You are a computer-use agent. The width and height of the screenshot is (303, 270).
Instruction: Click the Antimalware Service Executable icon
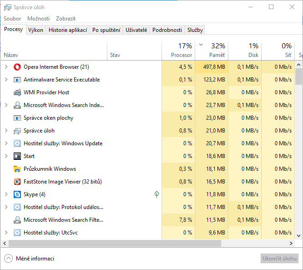point(17,80)
